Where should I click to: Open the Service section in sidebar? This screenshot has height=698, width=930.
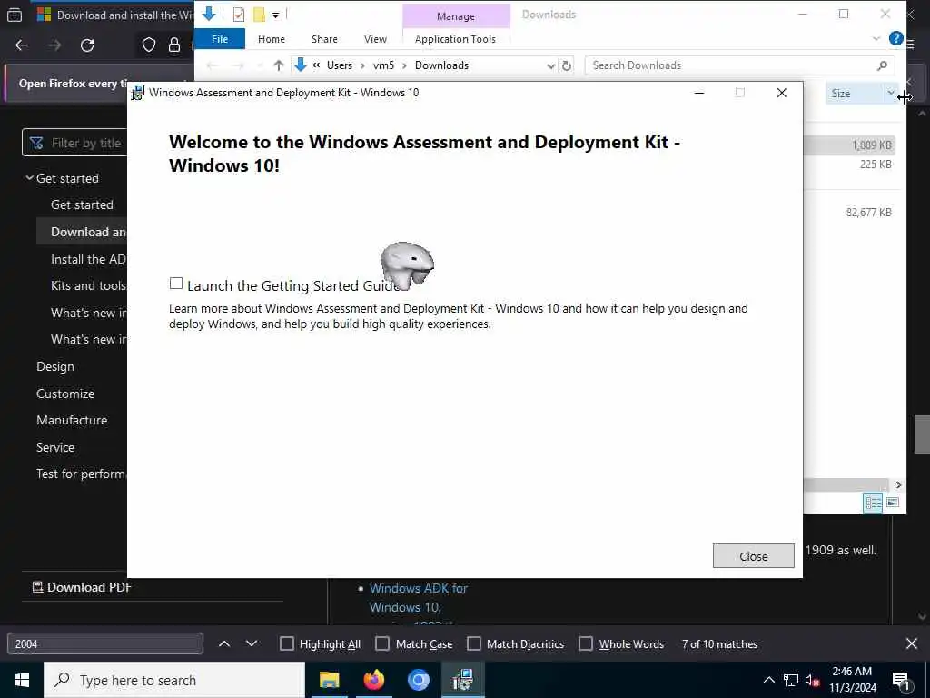(55, 447)
